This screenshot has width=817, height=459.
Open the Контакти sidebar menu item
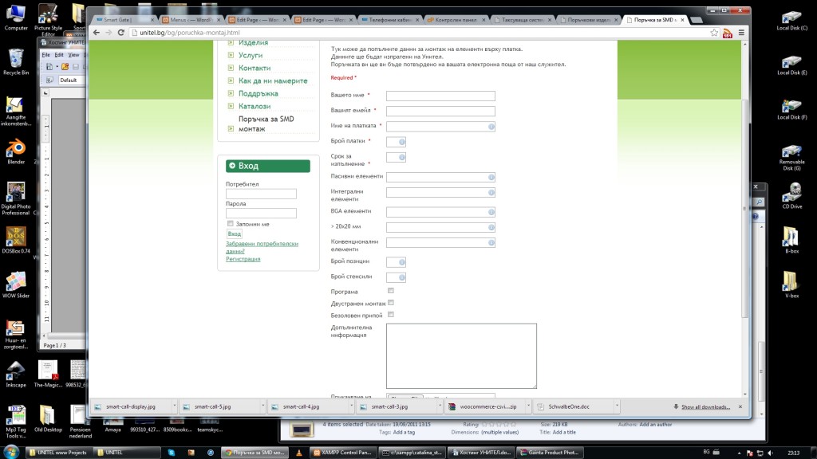coord(255,69)
